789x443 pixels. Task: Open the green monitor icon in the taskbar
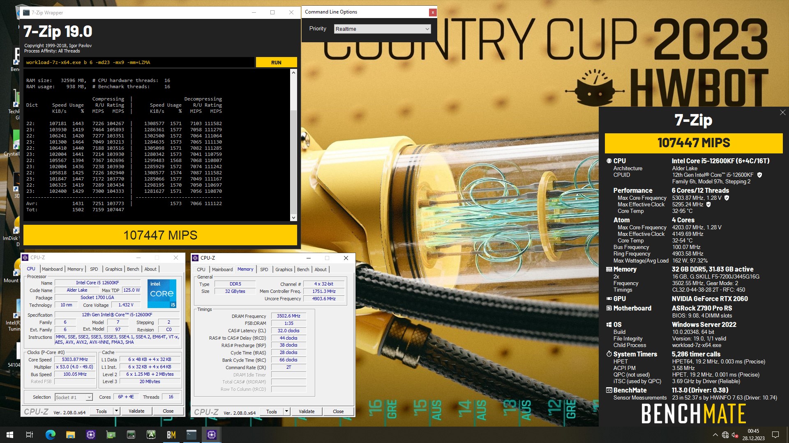click(131, 435)
